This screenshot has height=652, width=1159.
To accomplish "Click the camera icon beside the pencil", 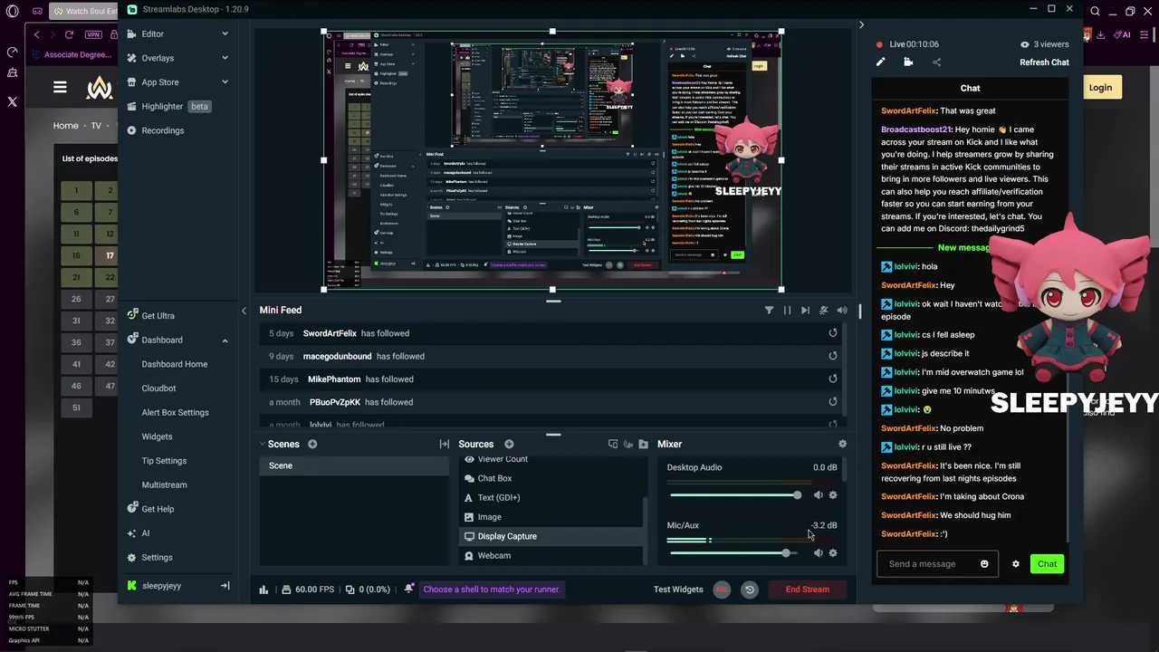I will (908, 62).
